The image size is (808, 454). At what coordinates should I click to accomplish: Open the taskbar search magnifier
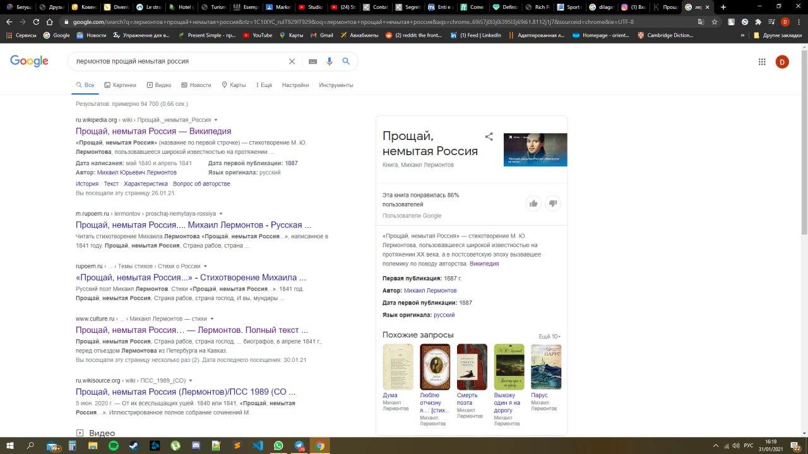pos(30,446)
